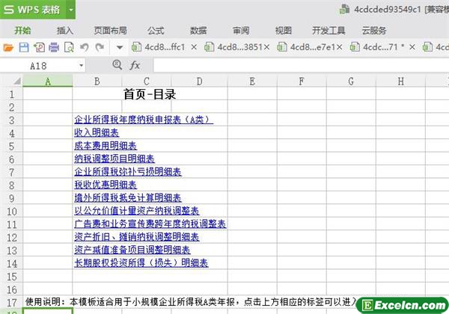
Task: Expand the quick access toolbar dropdown arrow
Action: [120, 47]
